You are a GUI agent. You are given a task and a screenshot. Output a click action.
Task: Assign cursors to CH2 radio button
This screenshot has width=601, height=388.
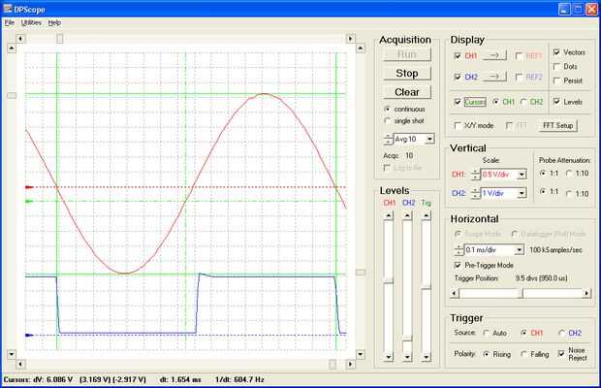coord(523,102)
